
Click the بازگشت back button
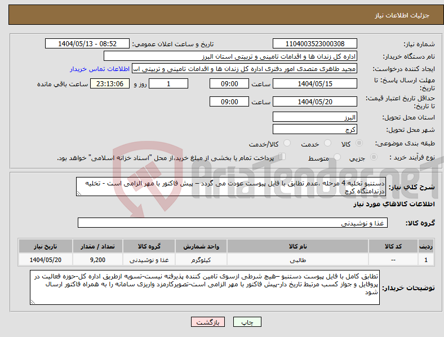[208, 322]
